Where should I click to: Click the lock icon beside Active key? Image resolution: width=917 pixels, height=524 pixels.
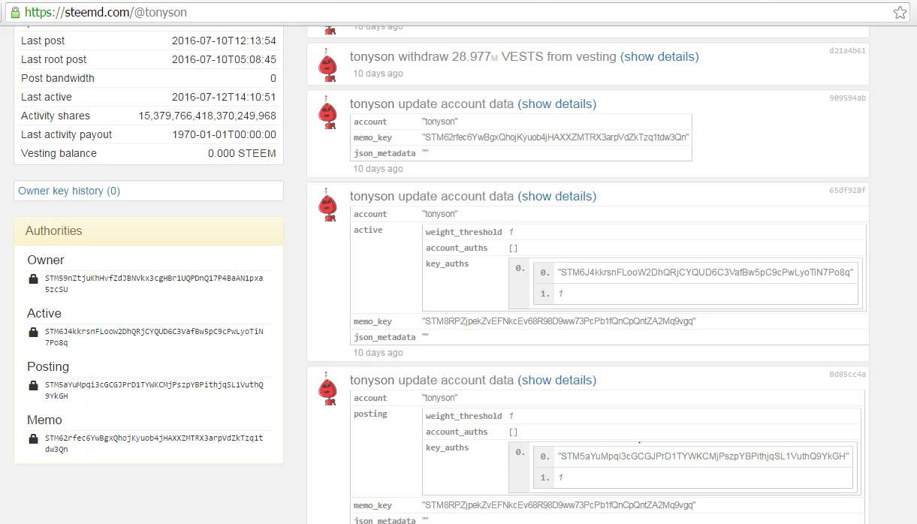pyautogui.click(x=33, y=333)
